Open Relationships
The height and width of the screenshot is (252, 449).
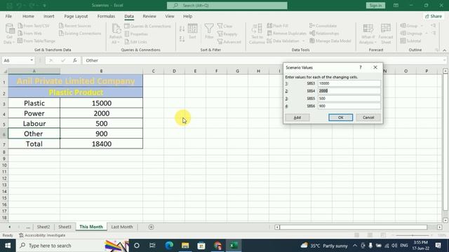click(324, 34)
